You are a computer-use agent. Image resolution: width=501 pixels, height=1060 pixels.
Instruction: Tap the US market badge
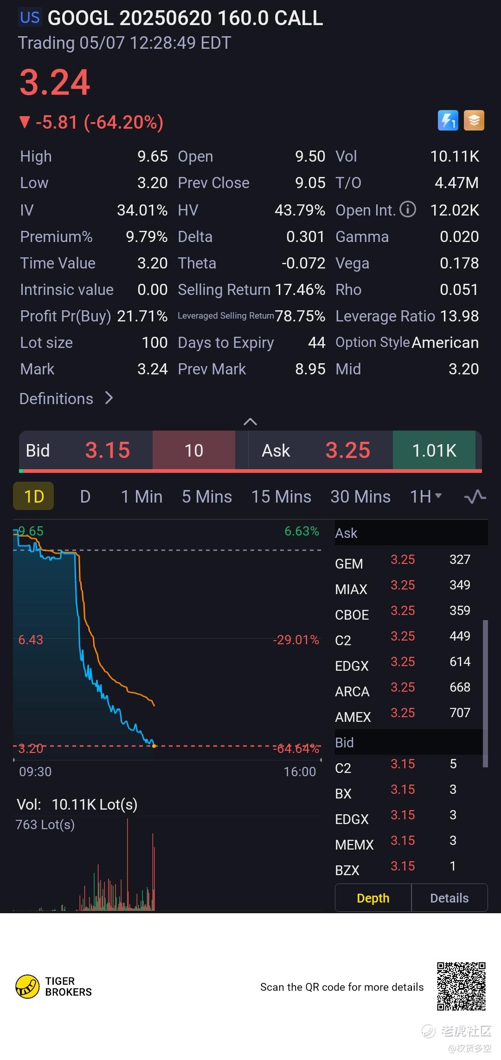pos(30,18)
